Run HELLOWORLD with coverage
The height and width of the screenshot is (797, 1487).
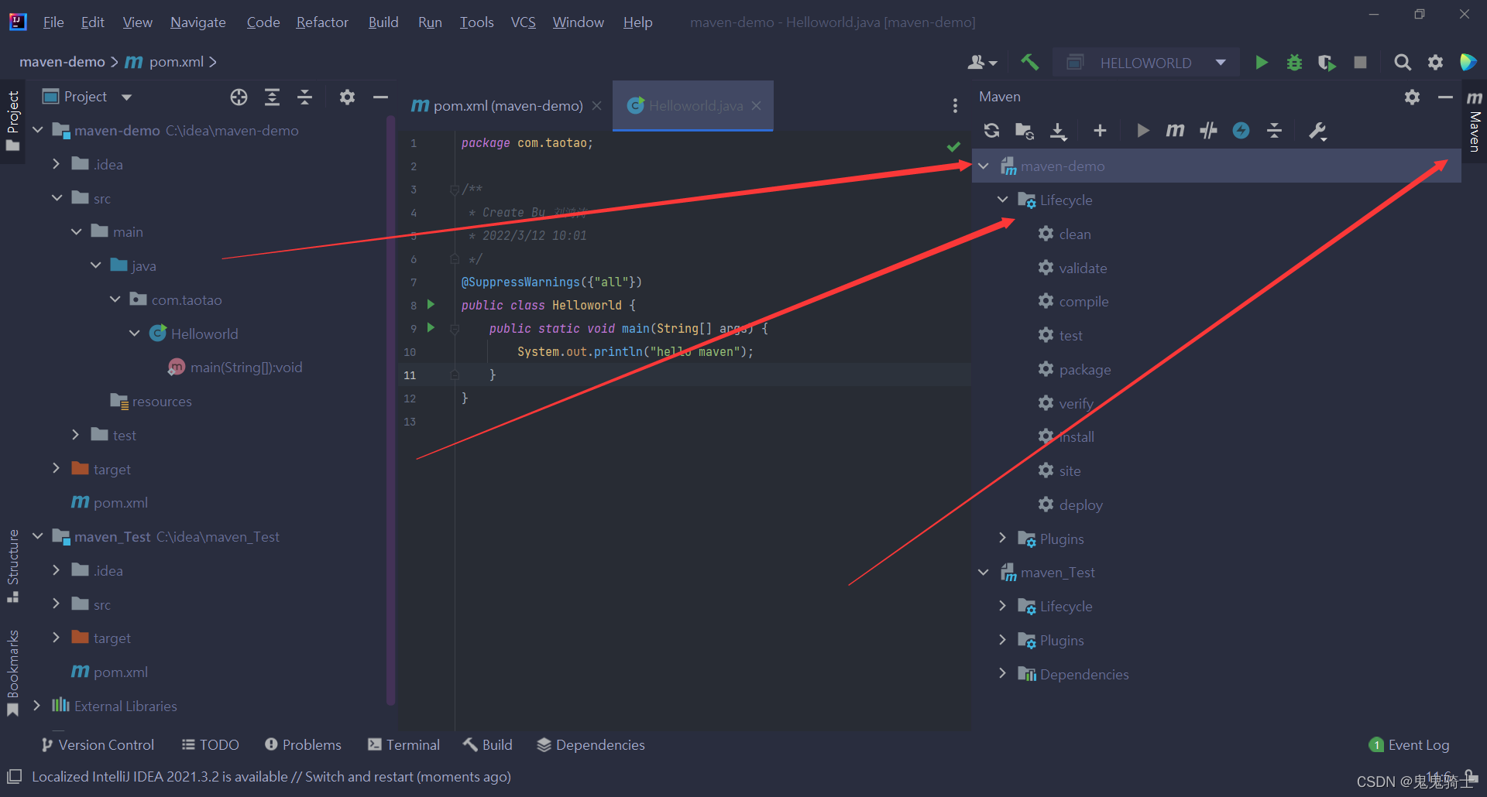(1327, 63)
